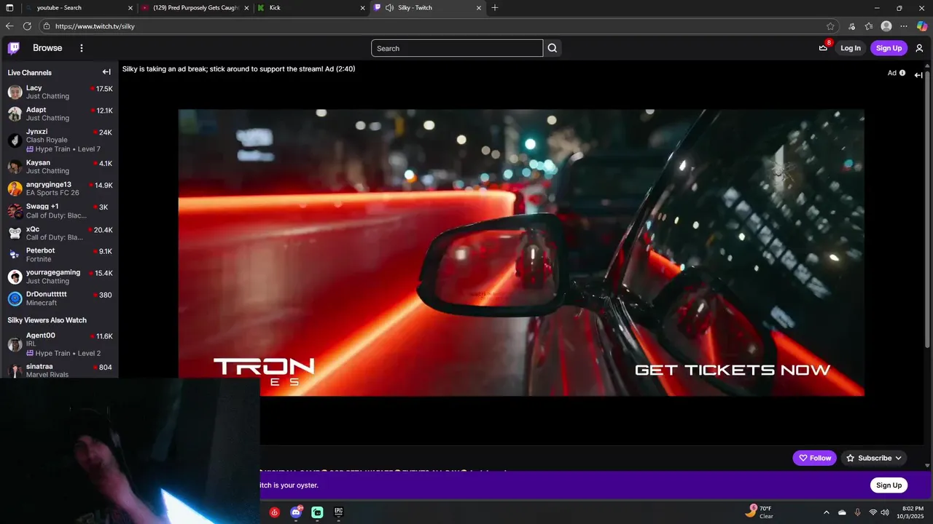933x524 pixels.
Task: Follow the Silky channel
Action: pyautogui.click(x=814, y=458)
